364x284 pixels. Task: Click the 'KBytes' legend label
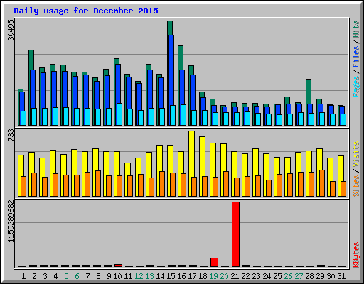(355, 255)
